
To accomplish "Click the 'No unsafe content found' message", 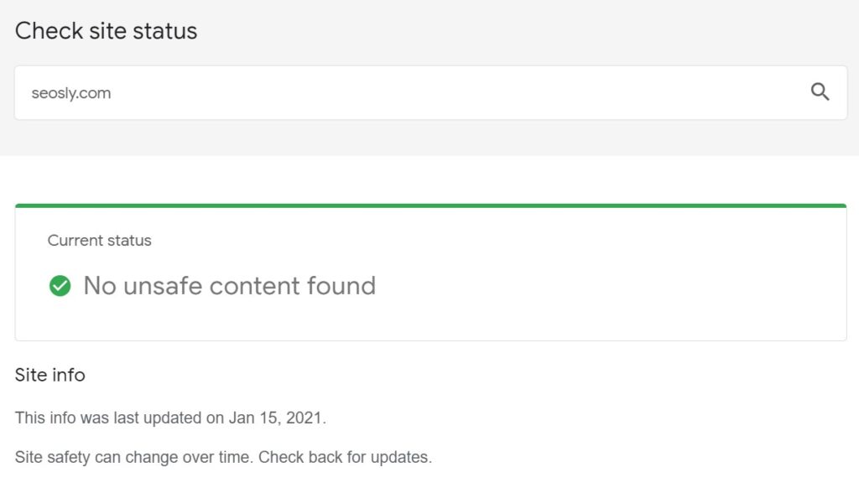I will pyautogui.click(x=229, y=286).
